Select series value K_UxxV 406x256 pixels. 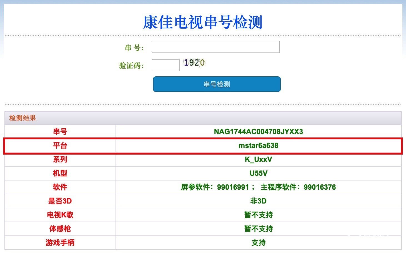(x=259, y=159)
